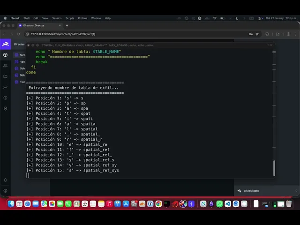Open Chrome from the Dock
The height and width of the screenshot is (225, 300).
click(158, 204)
